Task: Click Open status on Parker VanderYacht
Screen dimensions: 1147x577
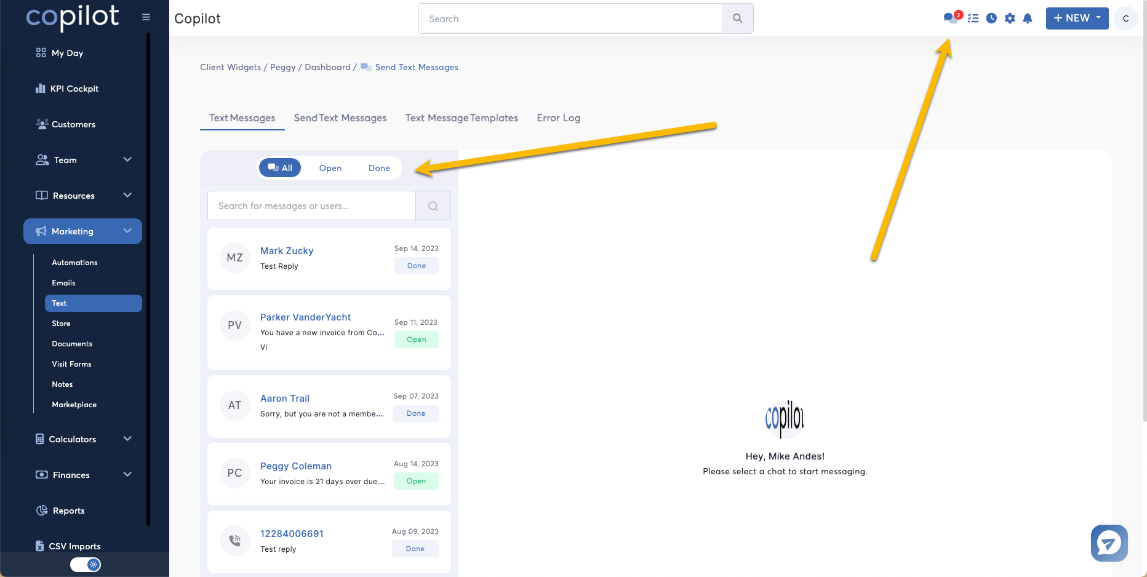Action: pyautogui.click(x=417, y=340)
